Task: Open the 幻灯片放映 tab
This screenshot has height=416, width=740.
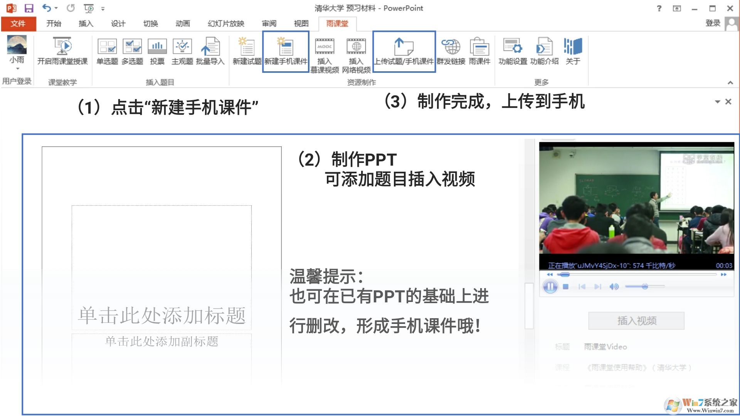Action: tap(226, 23)
